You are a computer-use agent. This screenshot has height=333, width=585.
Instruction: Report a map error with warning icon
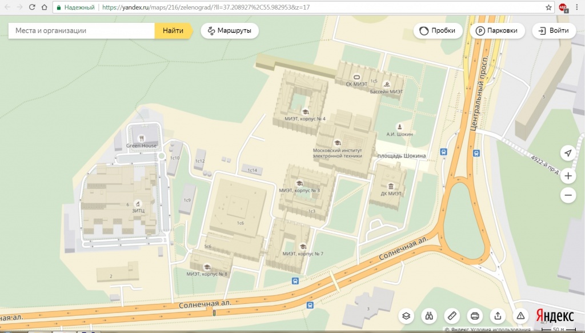520,316
